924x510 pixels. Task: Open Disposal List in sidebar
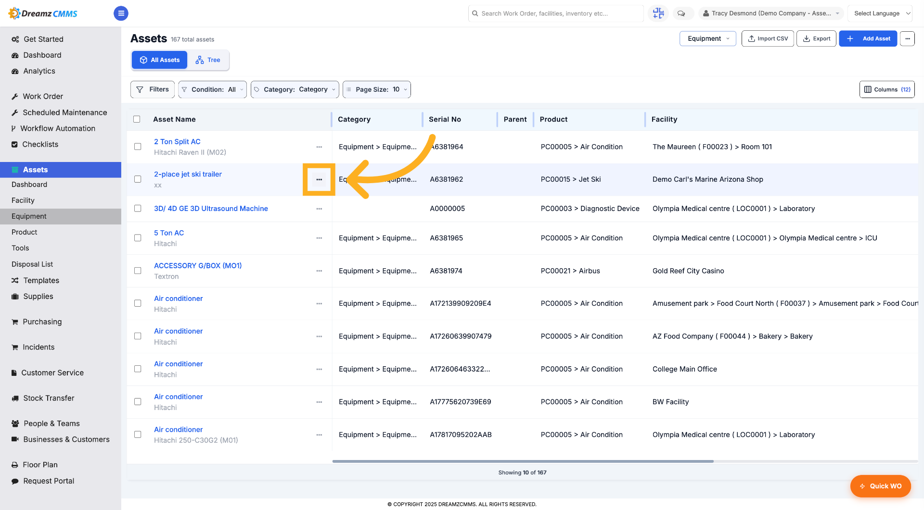tap(32, 264)
